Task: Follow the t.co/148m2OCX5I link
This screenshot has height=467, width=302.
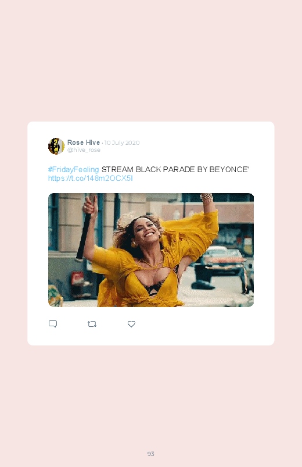Action: click(x=91, y=179)
